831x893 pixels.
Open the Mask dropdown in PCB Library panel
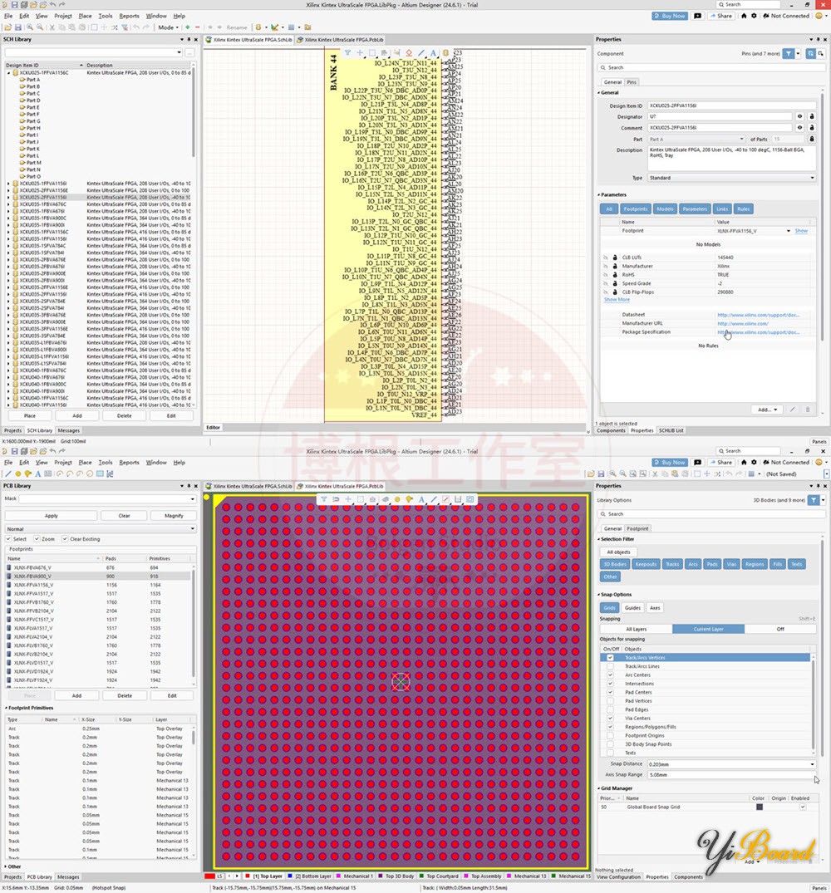[192, 499]
